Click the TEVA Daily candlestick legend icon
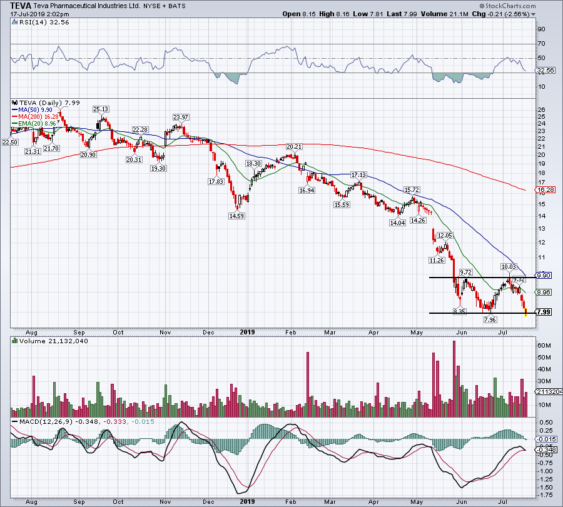Screen dimensions: 563x507 pos(15,103)
